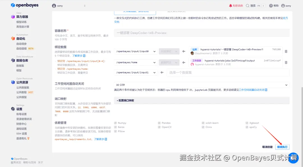Open the /openbayes/input/input1 path dropdown
The width and height of the screenshot is (303, 167).
pyautogui.click(x=136, y=72)
